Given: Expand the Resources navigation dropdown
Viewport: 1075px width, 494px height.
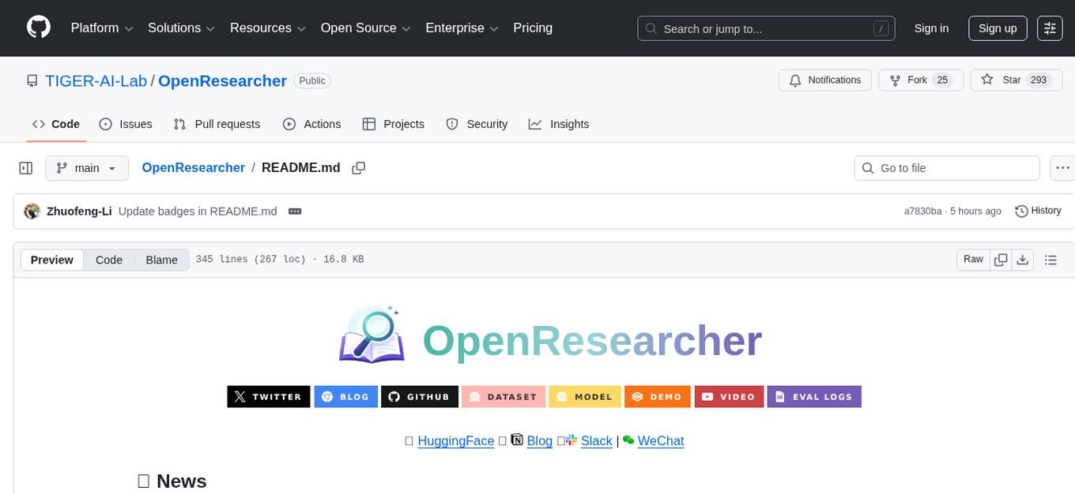Looking at the screenshot, I should point(267,28).
